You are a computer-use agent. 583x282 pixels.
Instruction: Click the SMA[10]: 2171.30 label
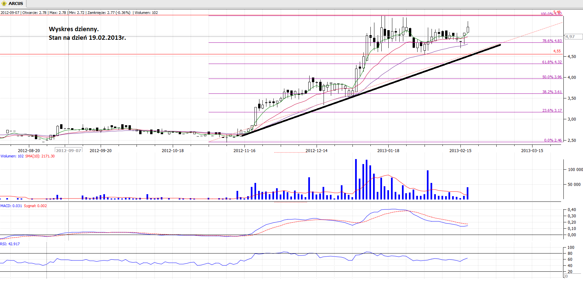click(40, 156)
